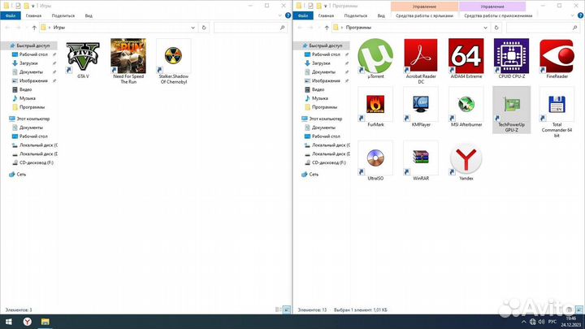Open the volume tray icon

541,322
